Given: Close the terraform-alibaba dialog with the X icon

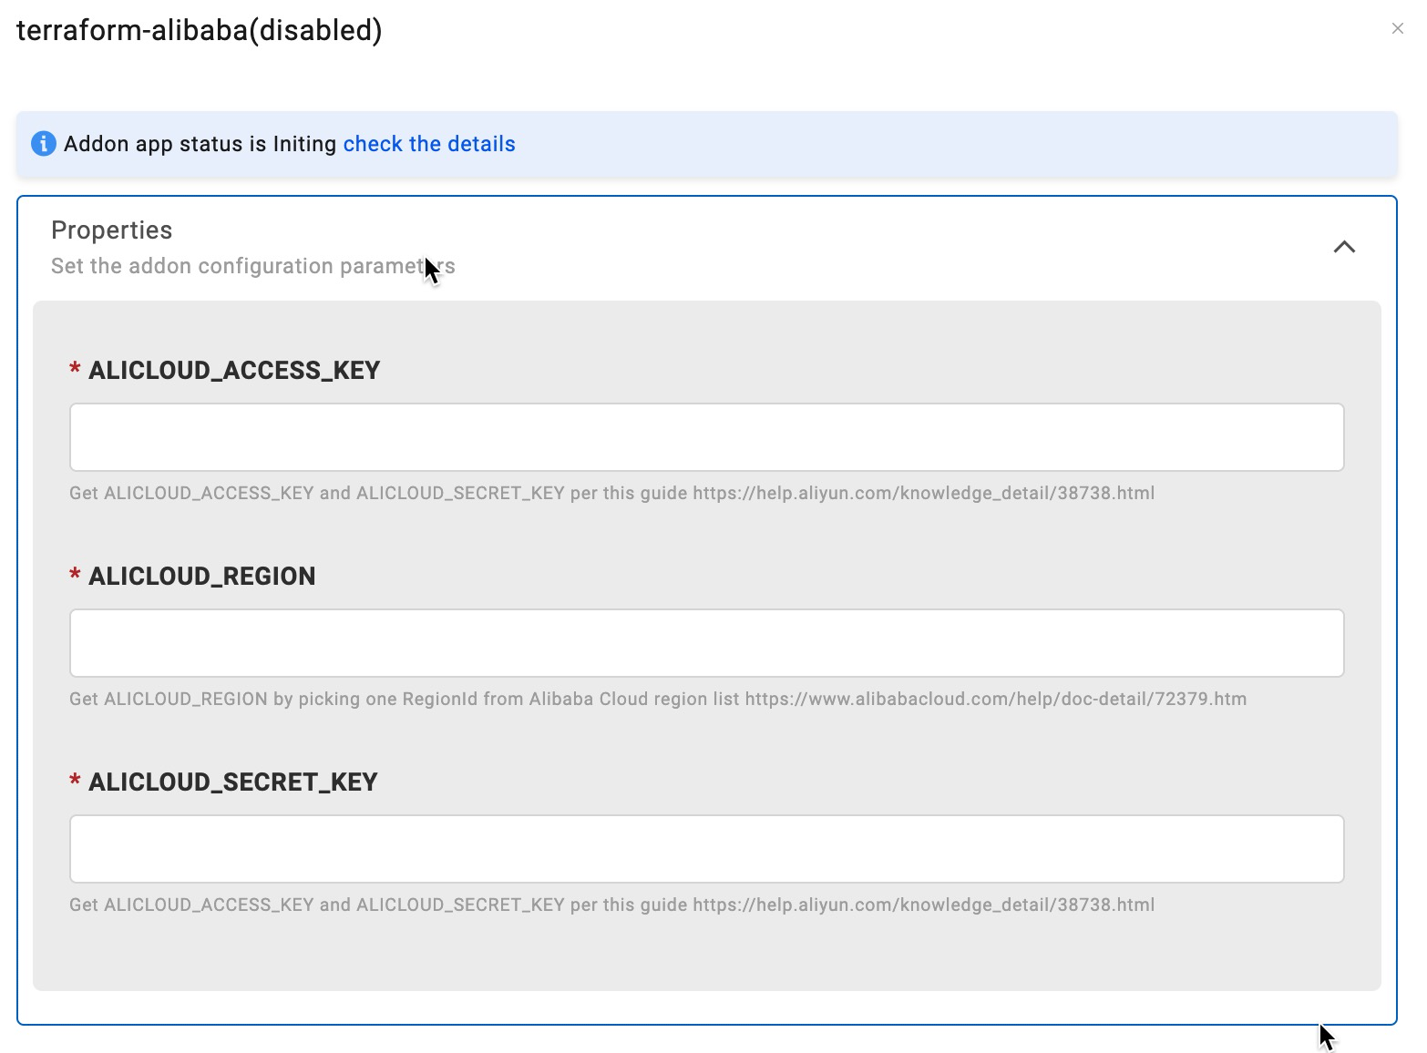Looking at the screenshot, I should coord(1398,28).
